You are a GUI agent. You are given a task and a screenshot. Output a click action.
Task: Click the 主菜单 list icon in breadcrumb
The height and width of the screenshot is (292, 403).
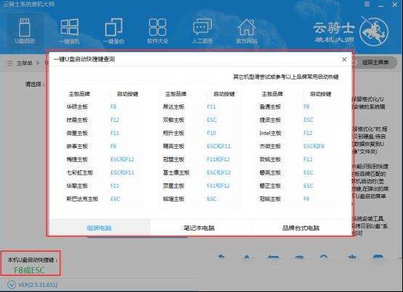tap(9, 64)
